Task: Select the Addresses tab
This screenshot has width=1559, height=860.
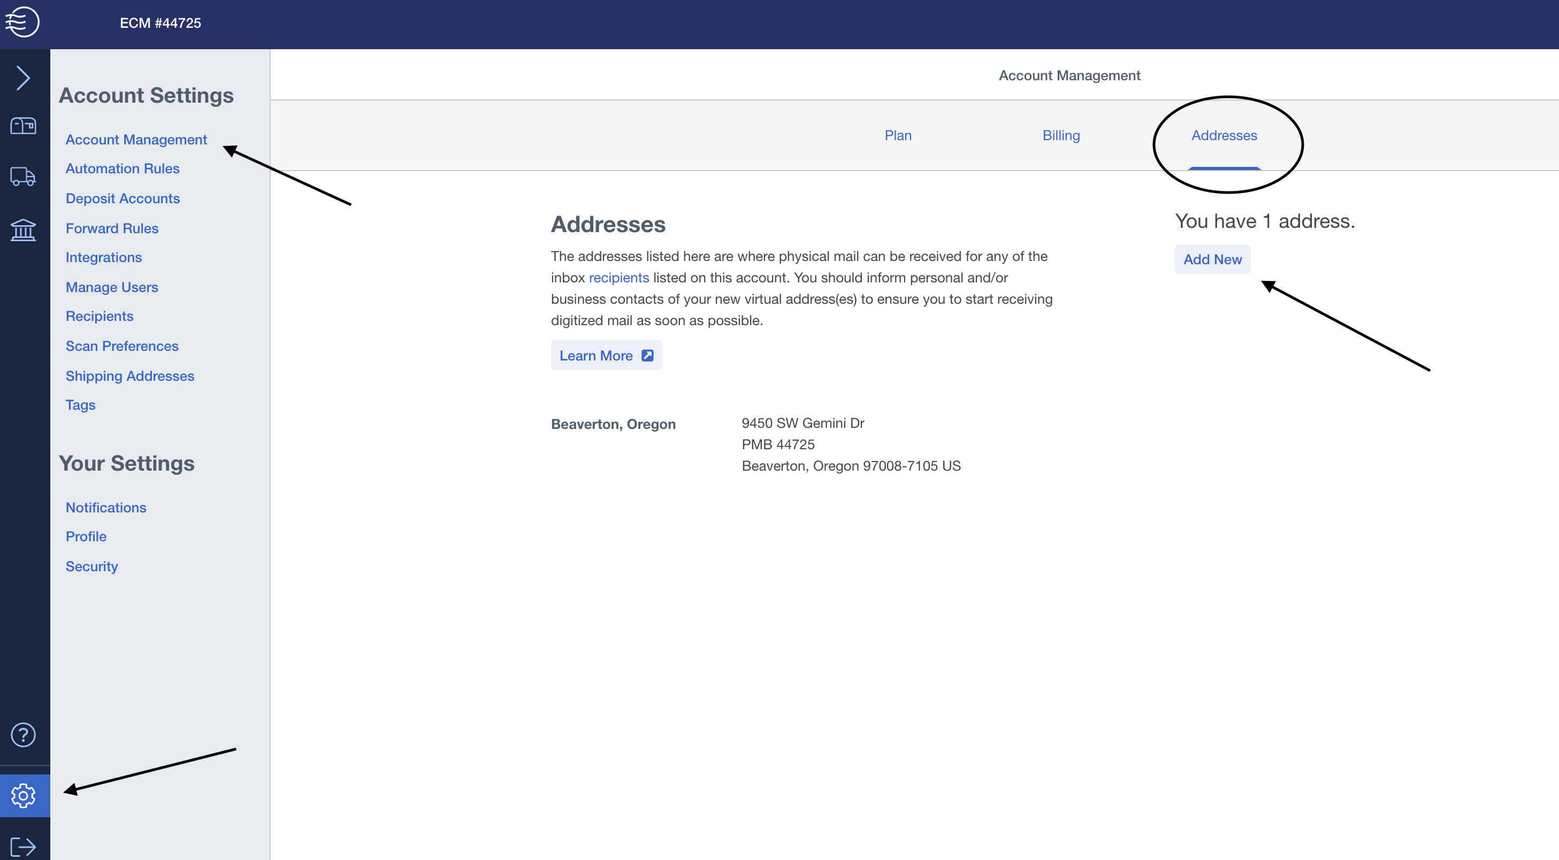Action: (x=1224, y=135)
